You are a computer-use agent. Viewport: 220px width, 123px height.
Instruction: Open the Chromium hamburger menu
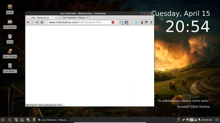[151, 22]
